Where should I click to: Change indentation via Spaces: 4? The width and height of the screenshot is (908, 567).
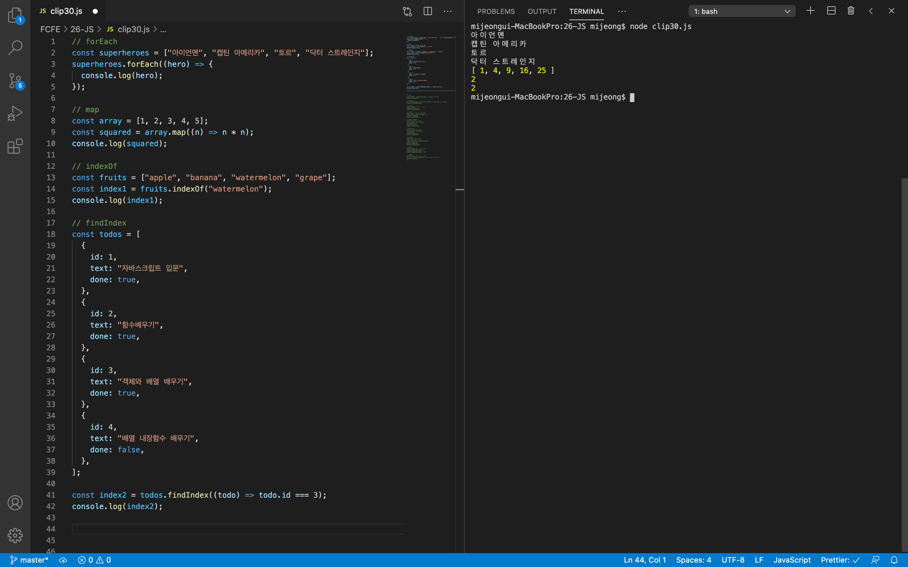693,560
